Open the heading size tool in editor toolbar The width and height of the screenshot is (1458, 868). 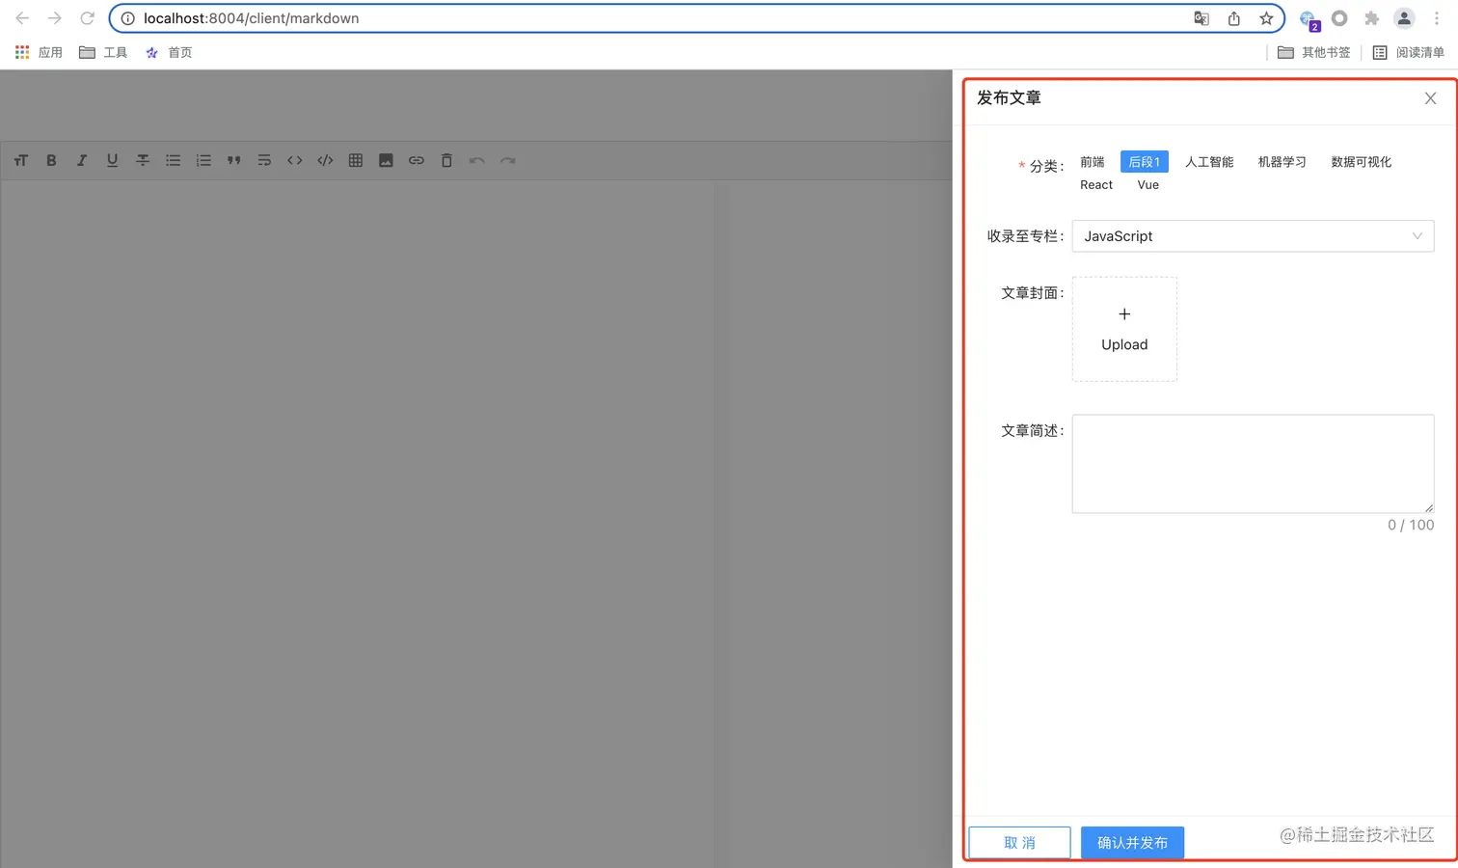21,160
